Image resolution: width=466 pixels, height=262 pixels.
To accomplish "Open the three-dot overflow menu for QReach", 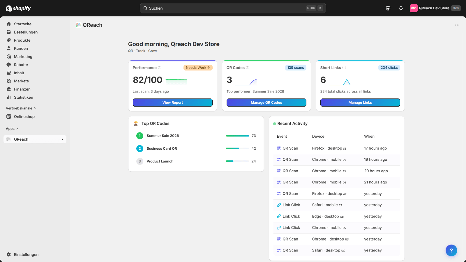I will (457, 25).
